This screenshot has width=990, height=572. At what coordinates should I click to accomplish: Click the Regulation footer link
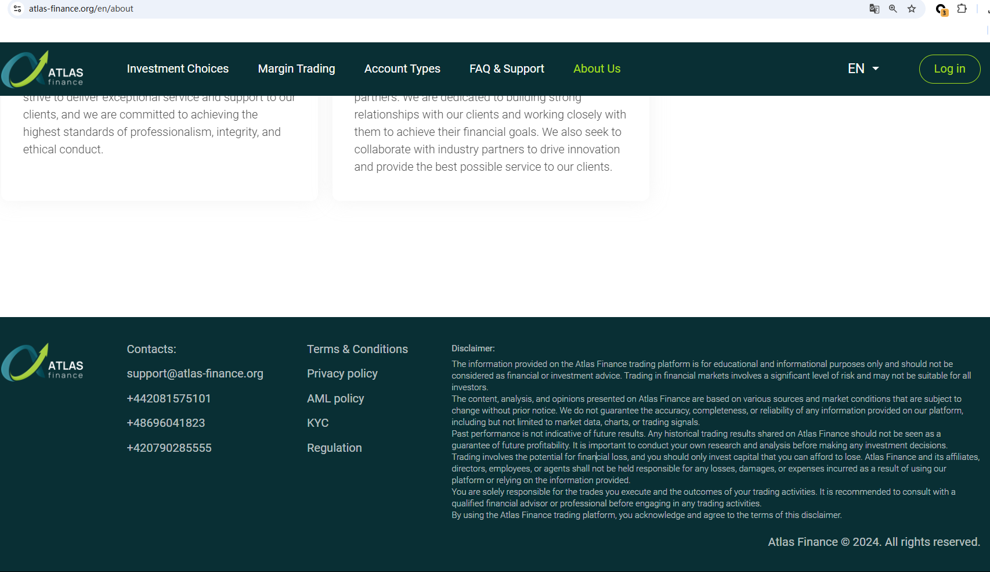pyautogui.click(x=334, y=448)
